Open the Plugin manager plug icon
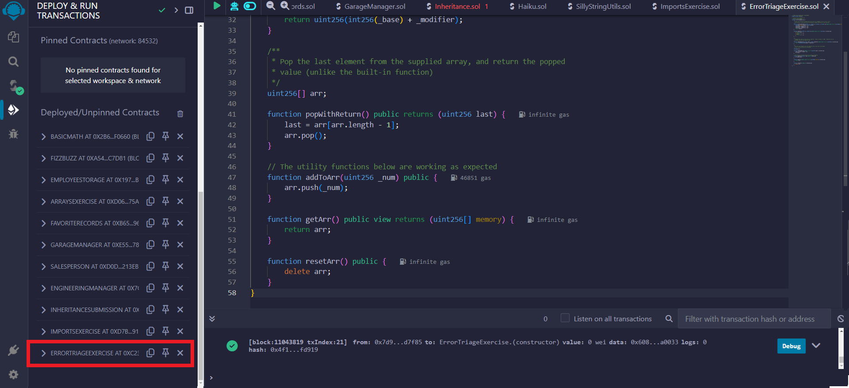This screenshot has height=388, width=849. click(x=14, y=350)
